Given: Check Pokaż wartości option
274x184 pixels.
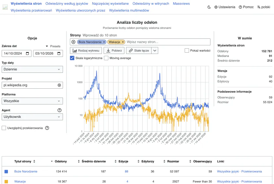Looking at the screenshot, I should (187, 51).
